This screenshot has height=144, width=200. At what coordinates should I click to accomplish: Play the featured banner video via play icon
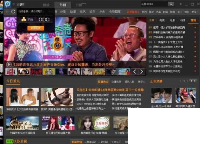(9, 65)
